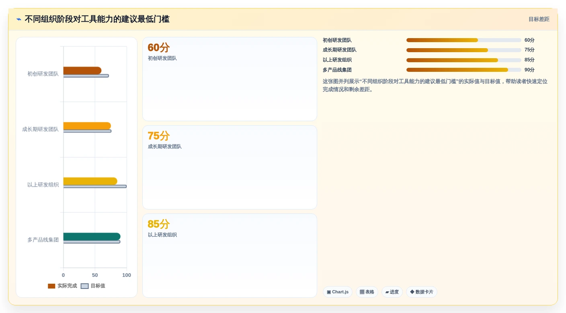566x313 pixels.
Task: Click the teal 多产品线集团 actual bar
Action: pos(92,237)
